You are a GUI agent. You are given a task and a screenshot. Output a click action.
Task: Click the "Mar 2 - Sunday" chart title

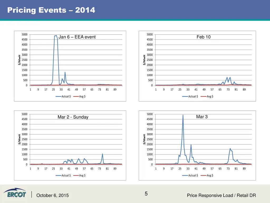73,117
